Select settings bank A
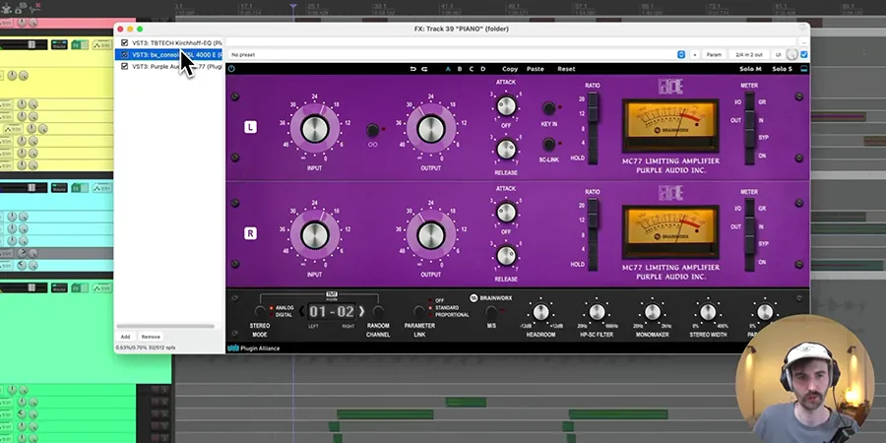This screenshot has height=443, width=886. point(448,69)
